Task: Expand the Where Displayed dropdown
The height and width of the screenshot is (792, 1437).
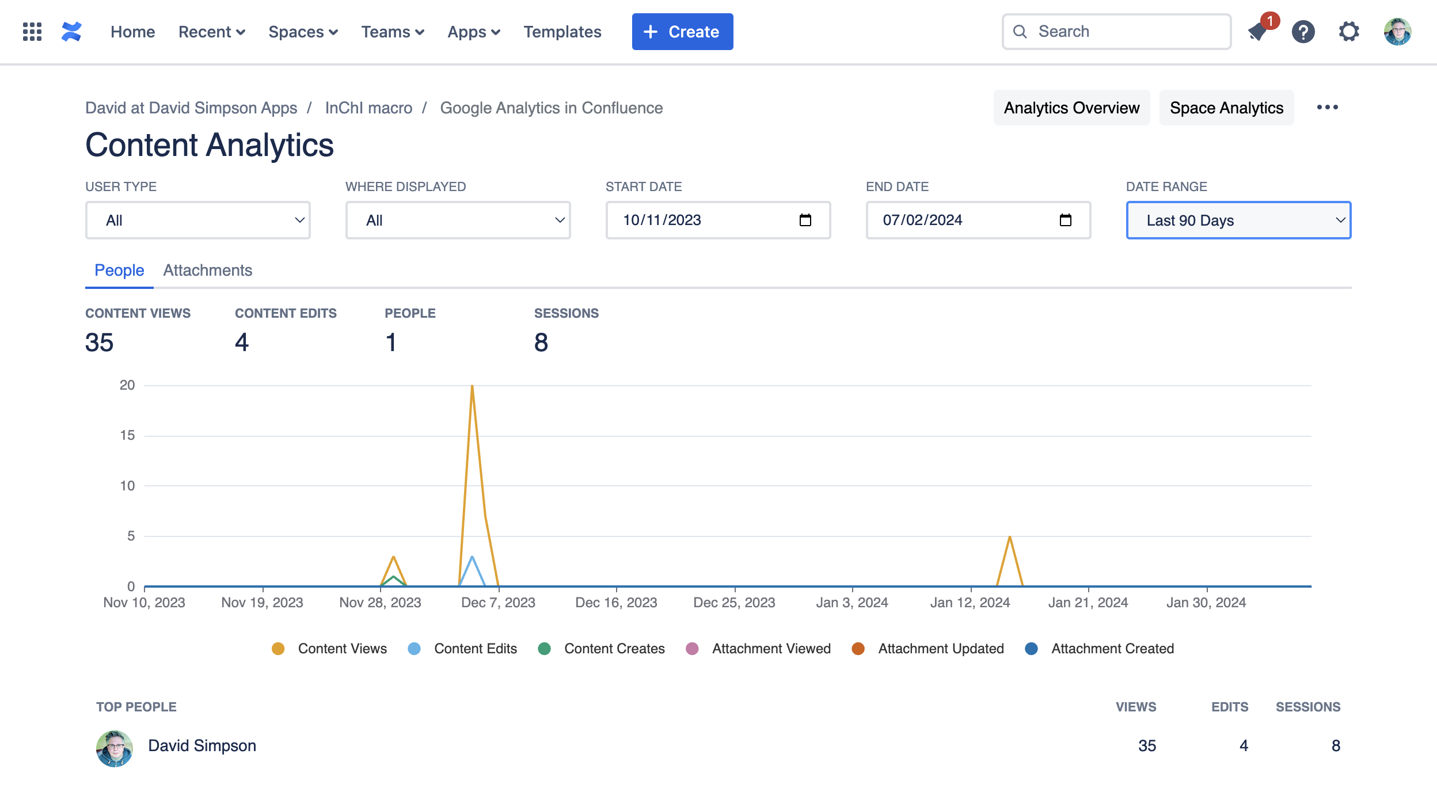Action: tap(458, 220)
